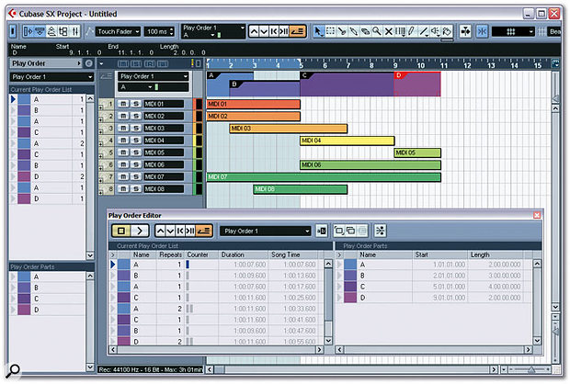Open the Mixer from toolbar
This screenshot has width=570, height=384.
pos(75,31)
